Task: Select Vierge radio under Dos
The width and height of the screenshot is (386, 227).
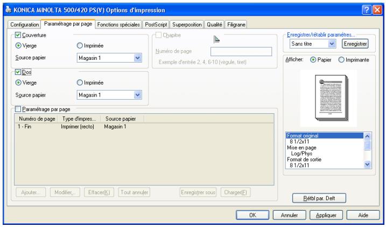Action: click(18, 82)
